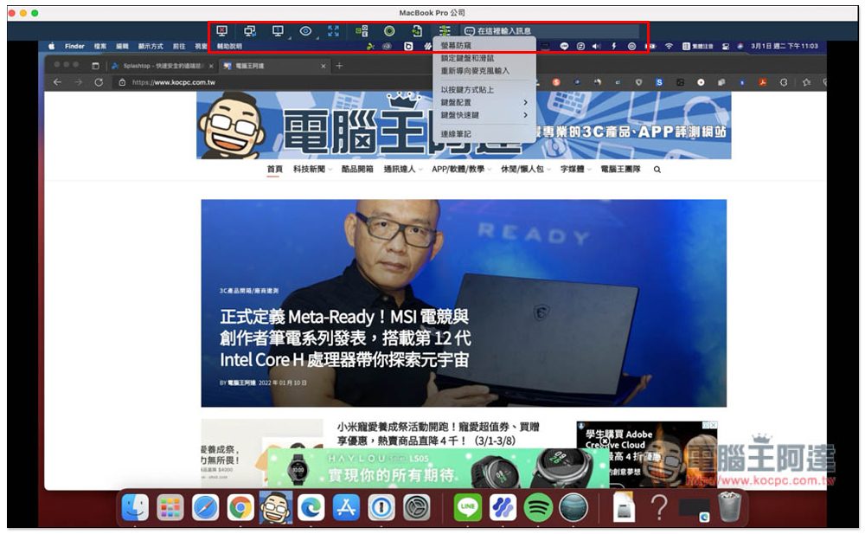Open the Apple menu in remote menu bar
Viewport: 865px width, 534px height.
pyautogui.click(x=51, y=46)
